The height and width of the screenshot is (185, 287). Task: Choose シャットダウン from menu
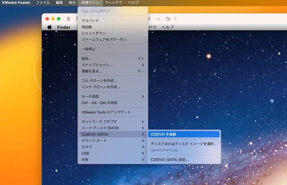pyautogui.click(x=113, y=33)
